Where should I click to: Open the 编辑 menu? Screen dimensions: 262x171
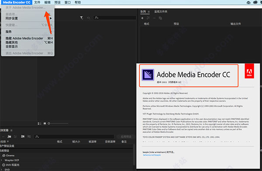[x=47, y=2]
